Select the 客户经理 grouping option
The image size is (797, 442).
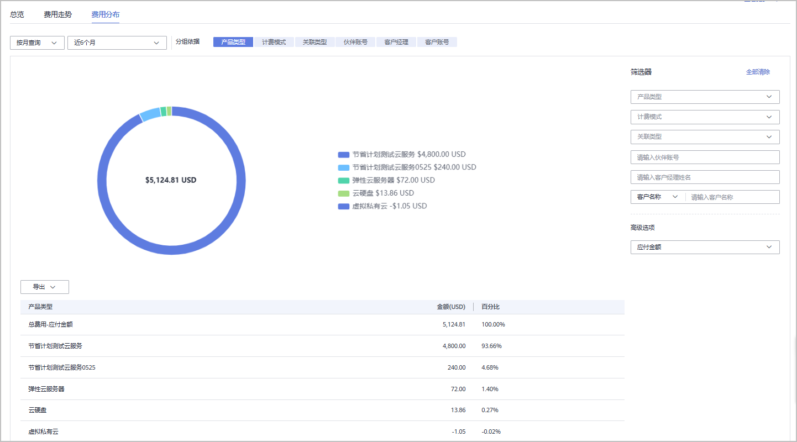(x=396, y=42)
